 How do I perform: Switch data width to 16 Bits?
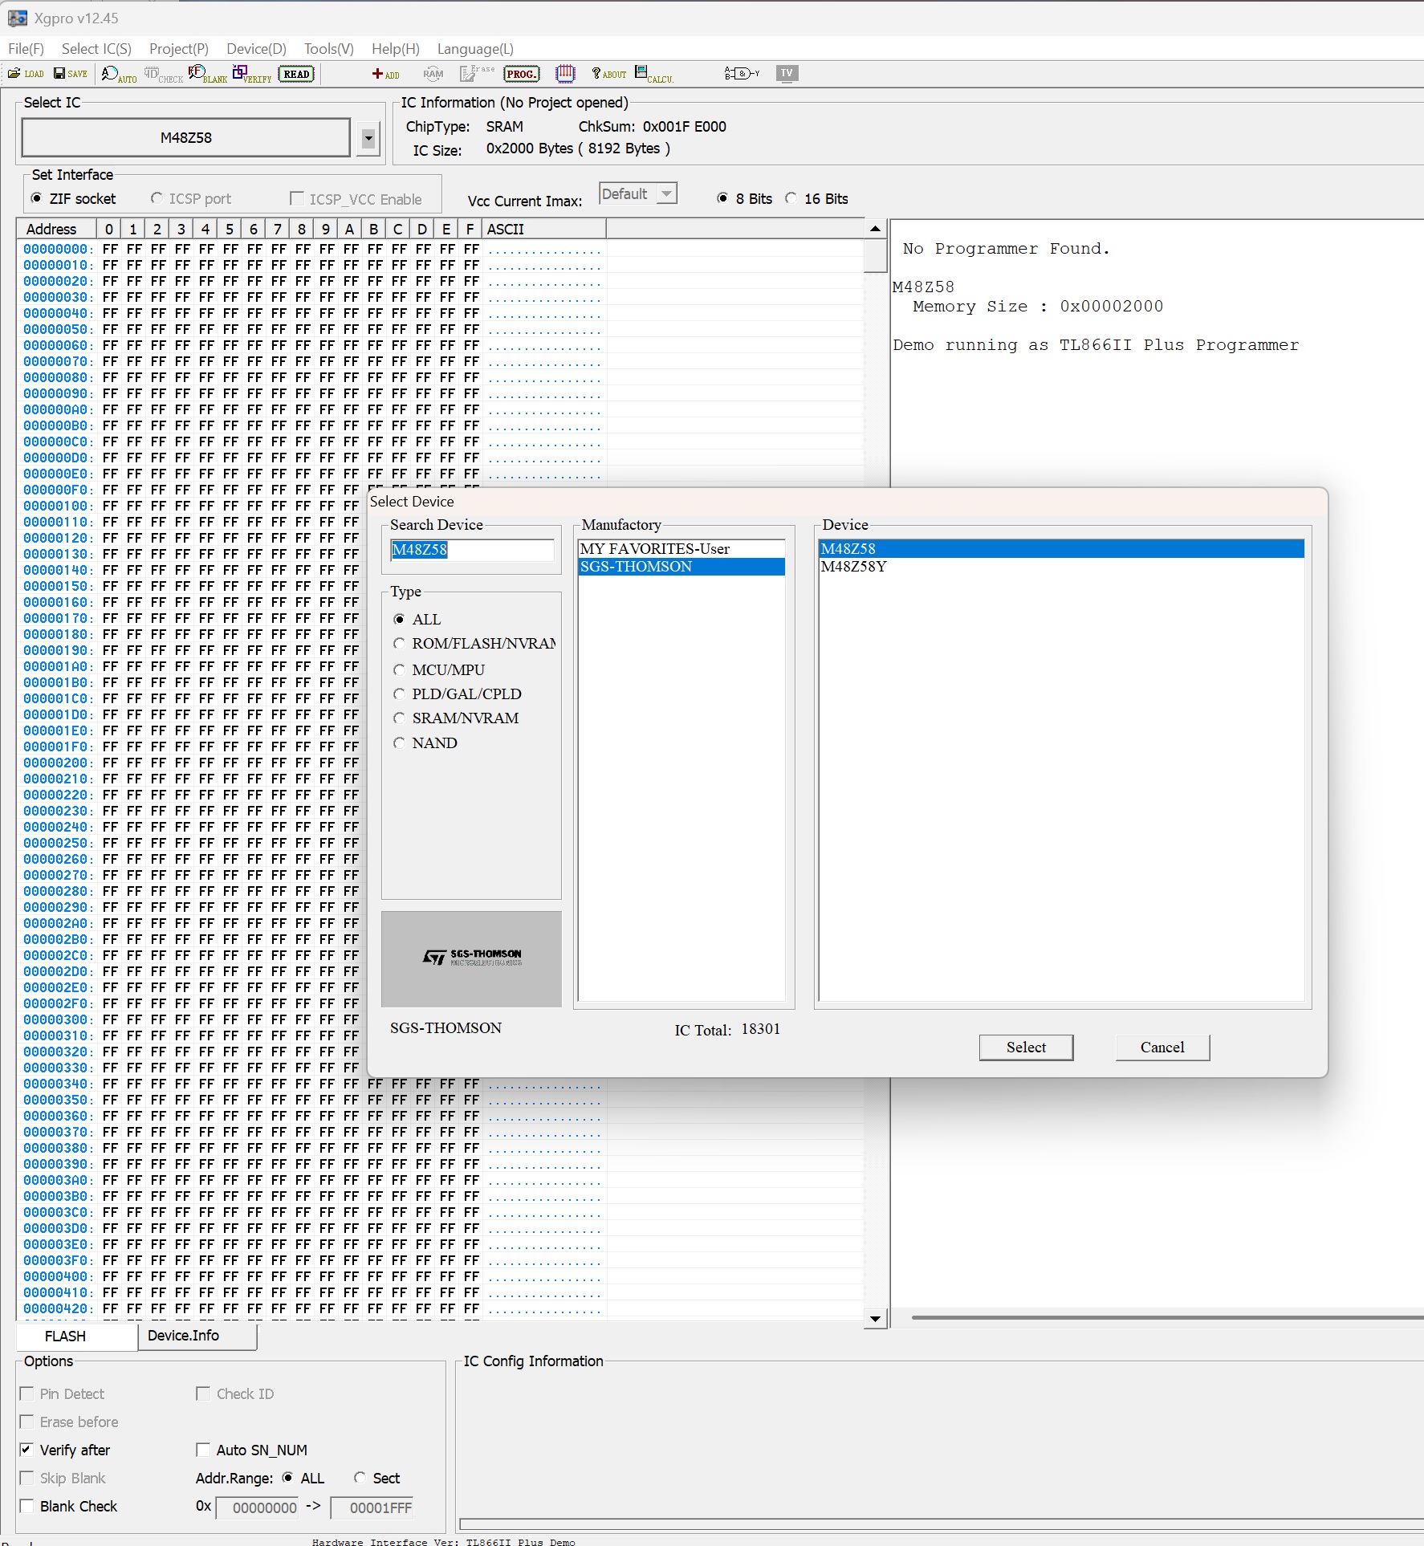[791, 198]
